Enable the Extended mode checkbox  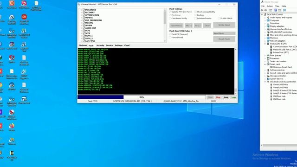195,18
